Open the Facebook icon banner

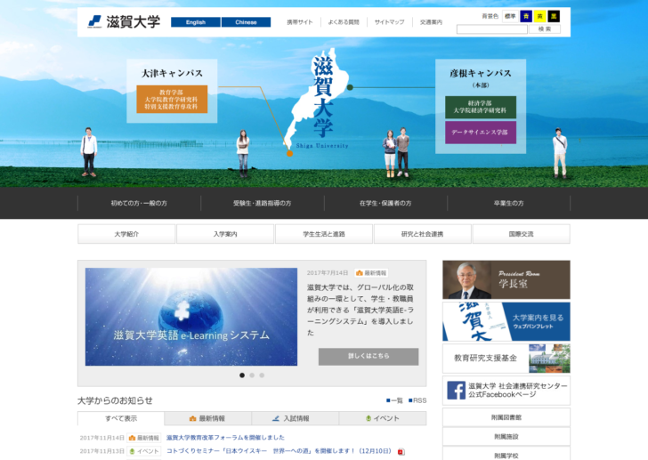click(x=506, y=391)
